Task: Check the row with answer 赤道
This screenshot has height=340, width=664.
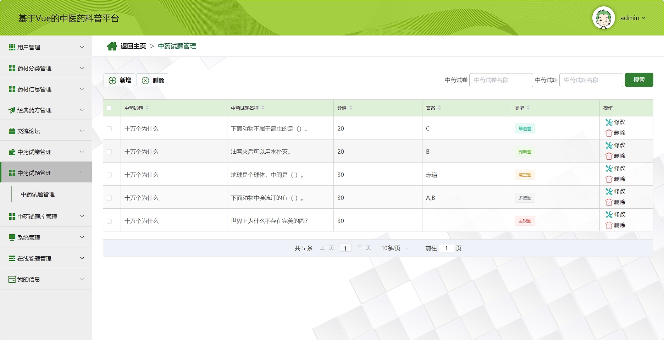Action: click(109, 175)
